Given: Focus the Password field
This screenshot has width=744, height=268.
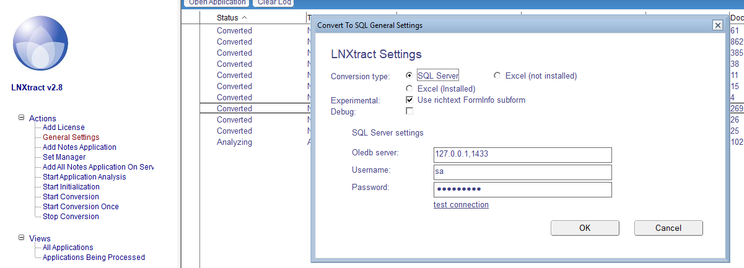Looking at the screenshot, I should tap(522, 189).
